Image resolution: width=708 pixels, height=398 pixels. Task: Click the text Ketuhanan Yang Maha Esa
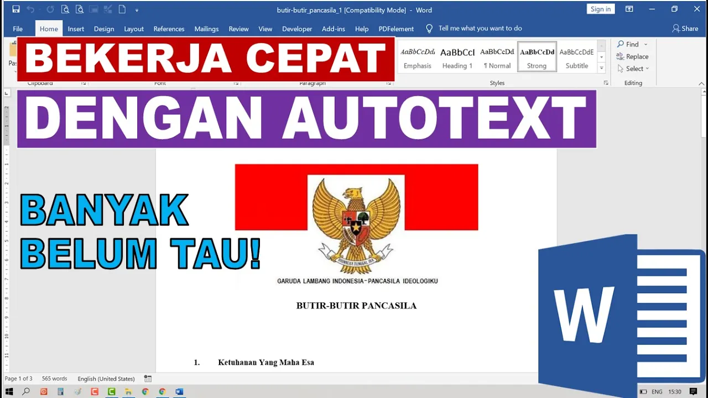tap(266, 363)
